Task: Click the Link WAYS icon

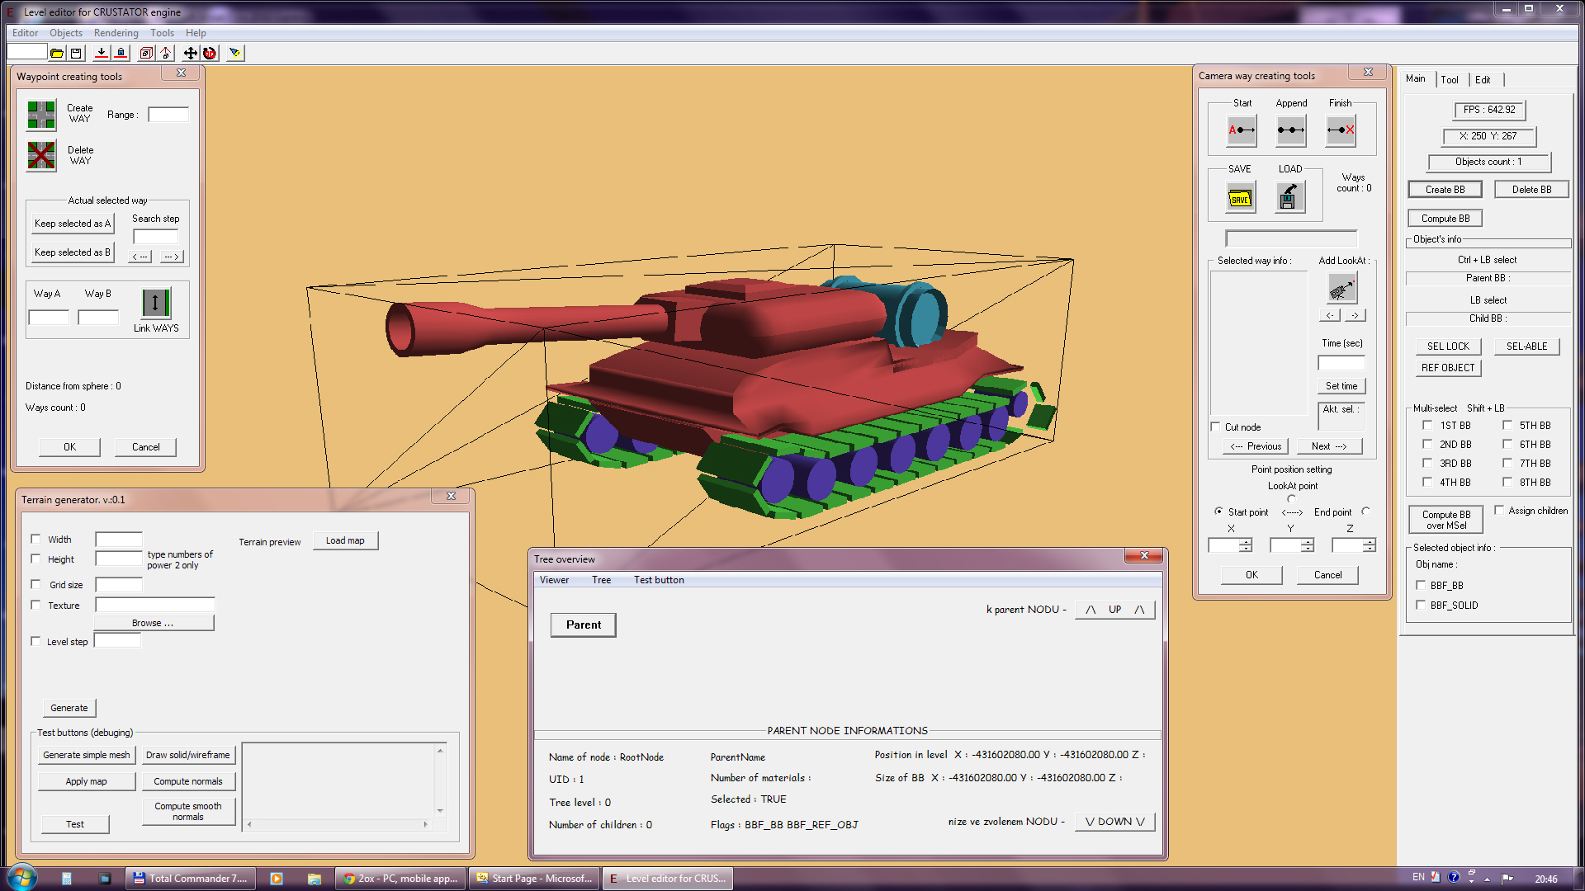Action: (x=155, y=304)
